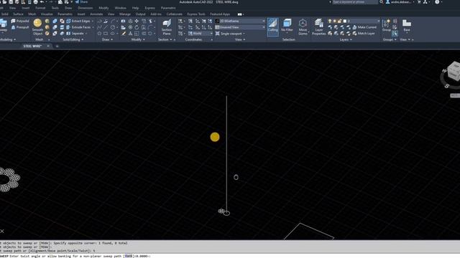Image resolution: width=460 pixels, height=258 pixels.
Task: Open the Format menu
Action: 40,8
